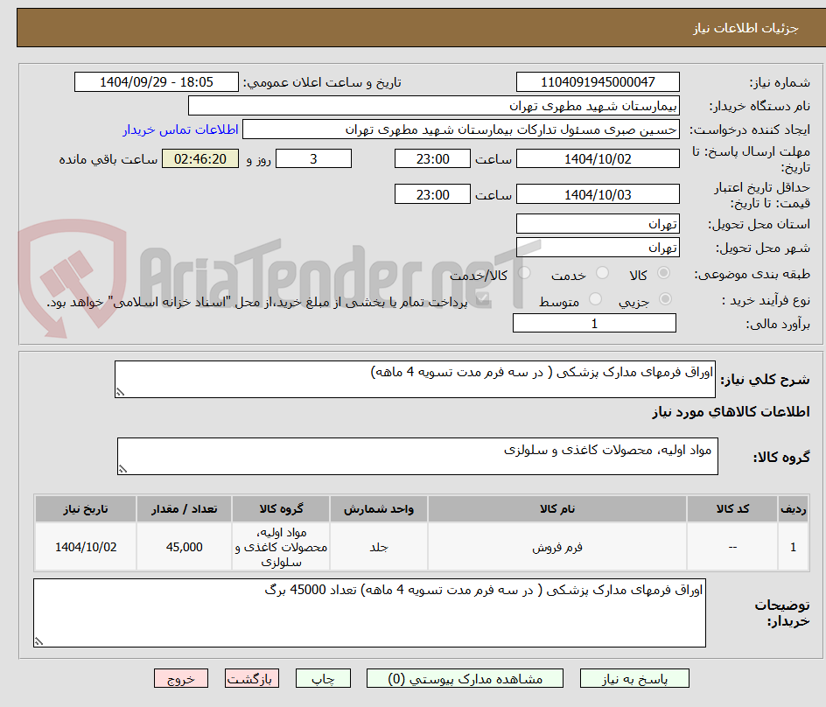Click the جزئیات اطلاعات نیاز page title
The height and width of the screenshot is (707, 826).
745,28
